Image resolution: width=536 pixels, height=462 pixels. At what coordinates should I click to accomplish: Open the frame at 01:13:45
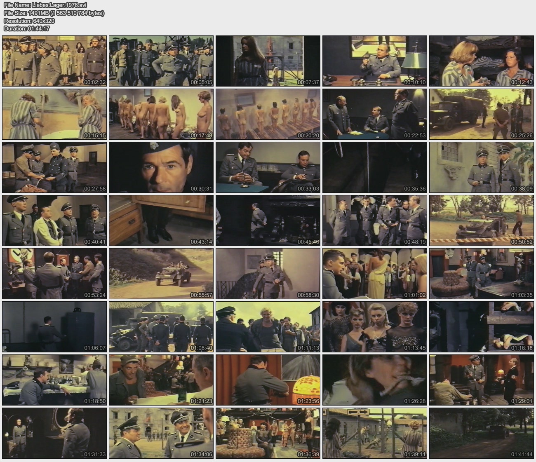(375, 327)
